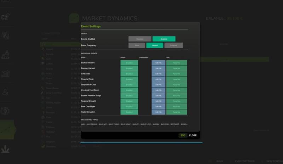
Task: Select Normal event frequency
Action: point(155,45)
